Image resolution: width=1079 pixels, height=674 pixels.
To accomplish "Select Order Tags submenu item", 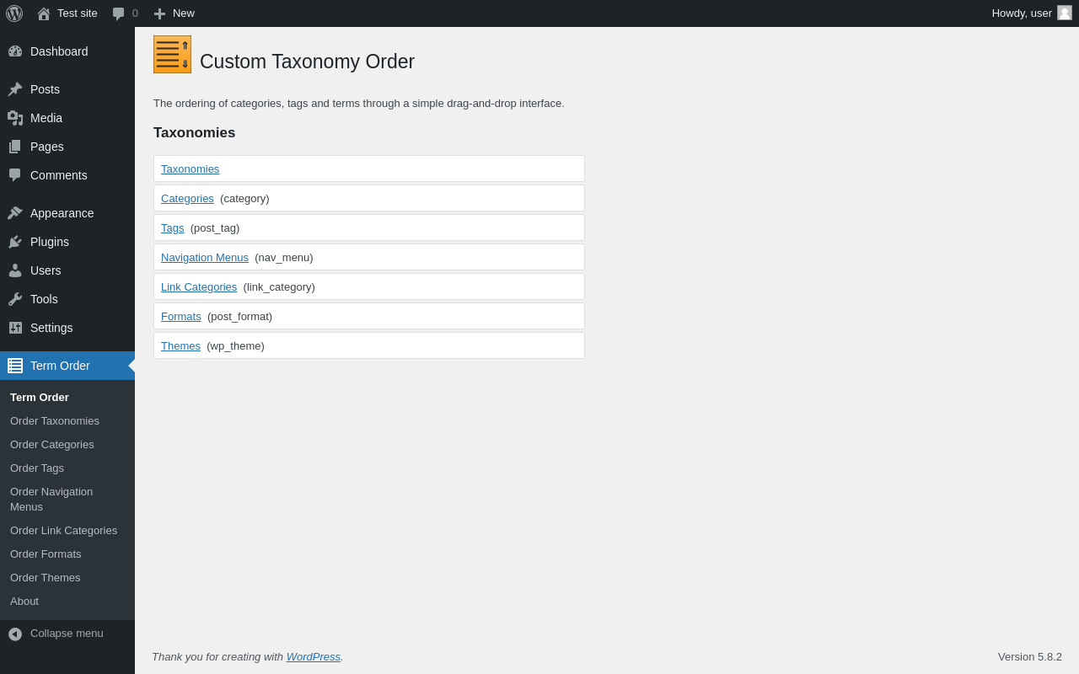I will (37, 468).
